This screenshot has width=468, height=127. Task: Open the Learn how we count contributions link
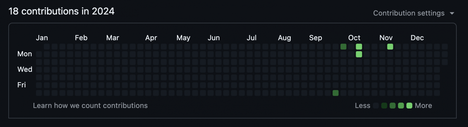point(90,106)
